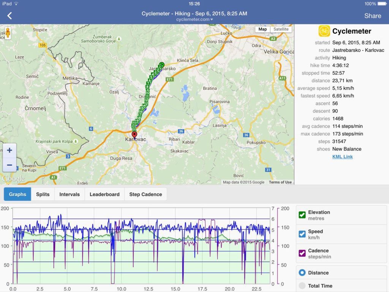Switch to the Splits tab
389x292 pixels.
(43, 194)
